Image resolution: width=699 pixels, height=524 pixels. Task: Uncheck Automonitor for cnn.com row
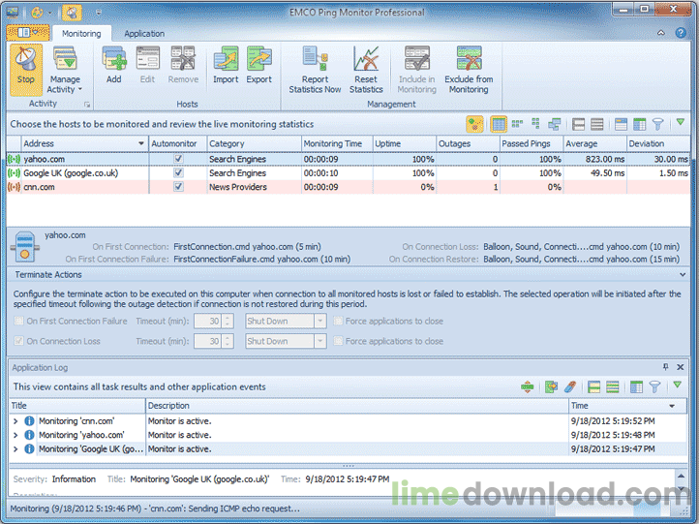pyautogui.click(x=178, y=187)
